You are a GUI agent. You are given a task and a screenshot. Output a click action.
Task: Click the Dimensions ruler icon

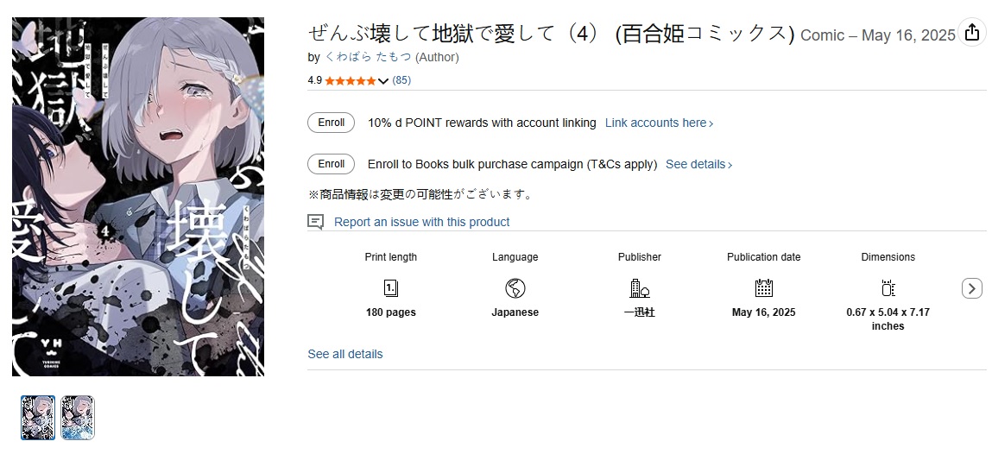click(x=888, y=289)
